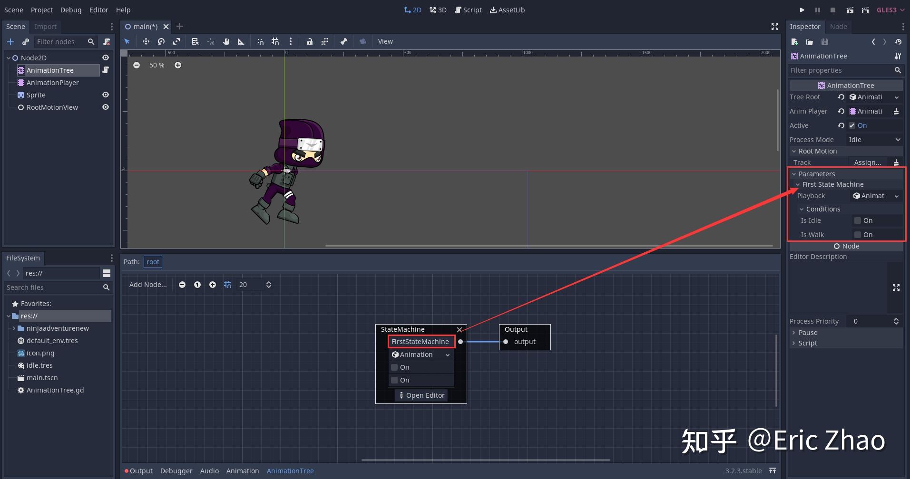Image resolution: width=910 pixels, height=479 pixels.
Task: Uncheck the Active On checkbox
Action: (x=852, y=125)
